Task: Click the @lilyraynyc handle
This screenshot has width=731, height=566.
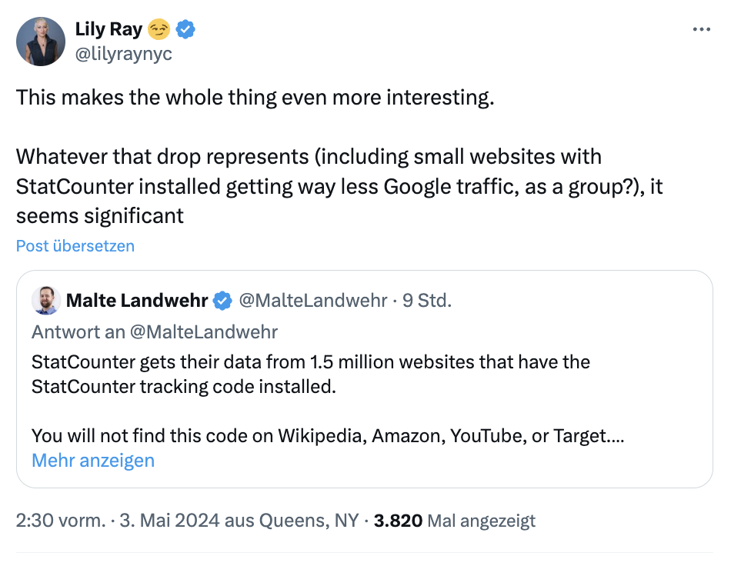Action: click(x=124, y=54)
